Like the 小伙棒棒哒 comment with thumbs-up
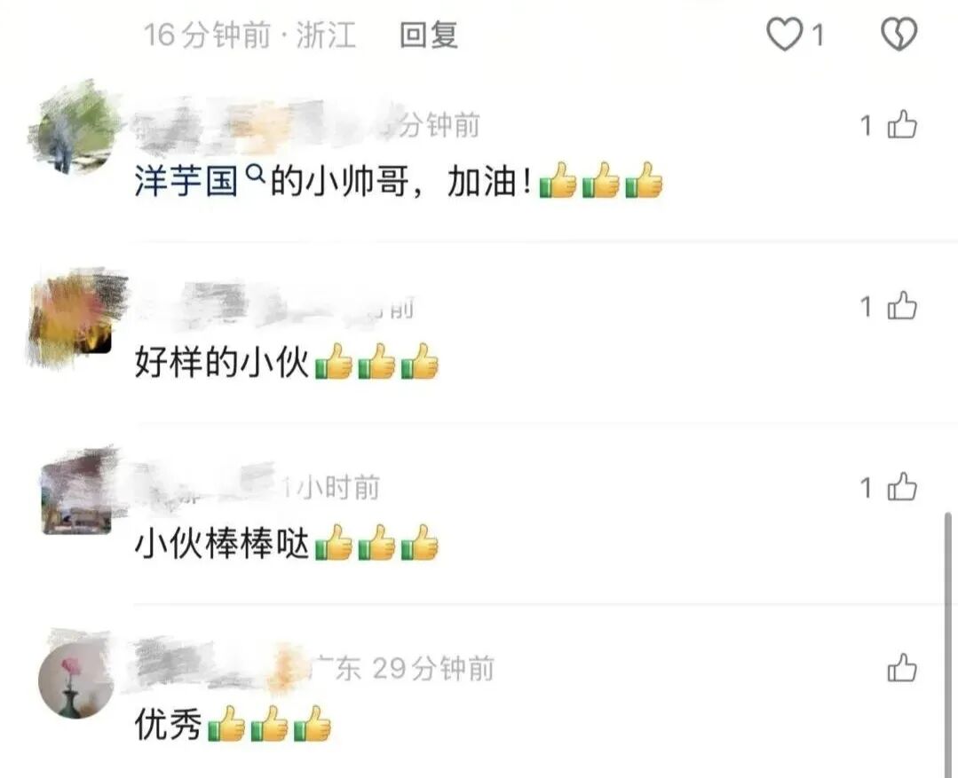The width and height of the screenshot is (958, 778). 902,487
